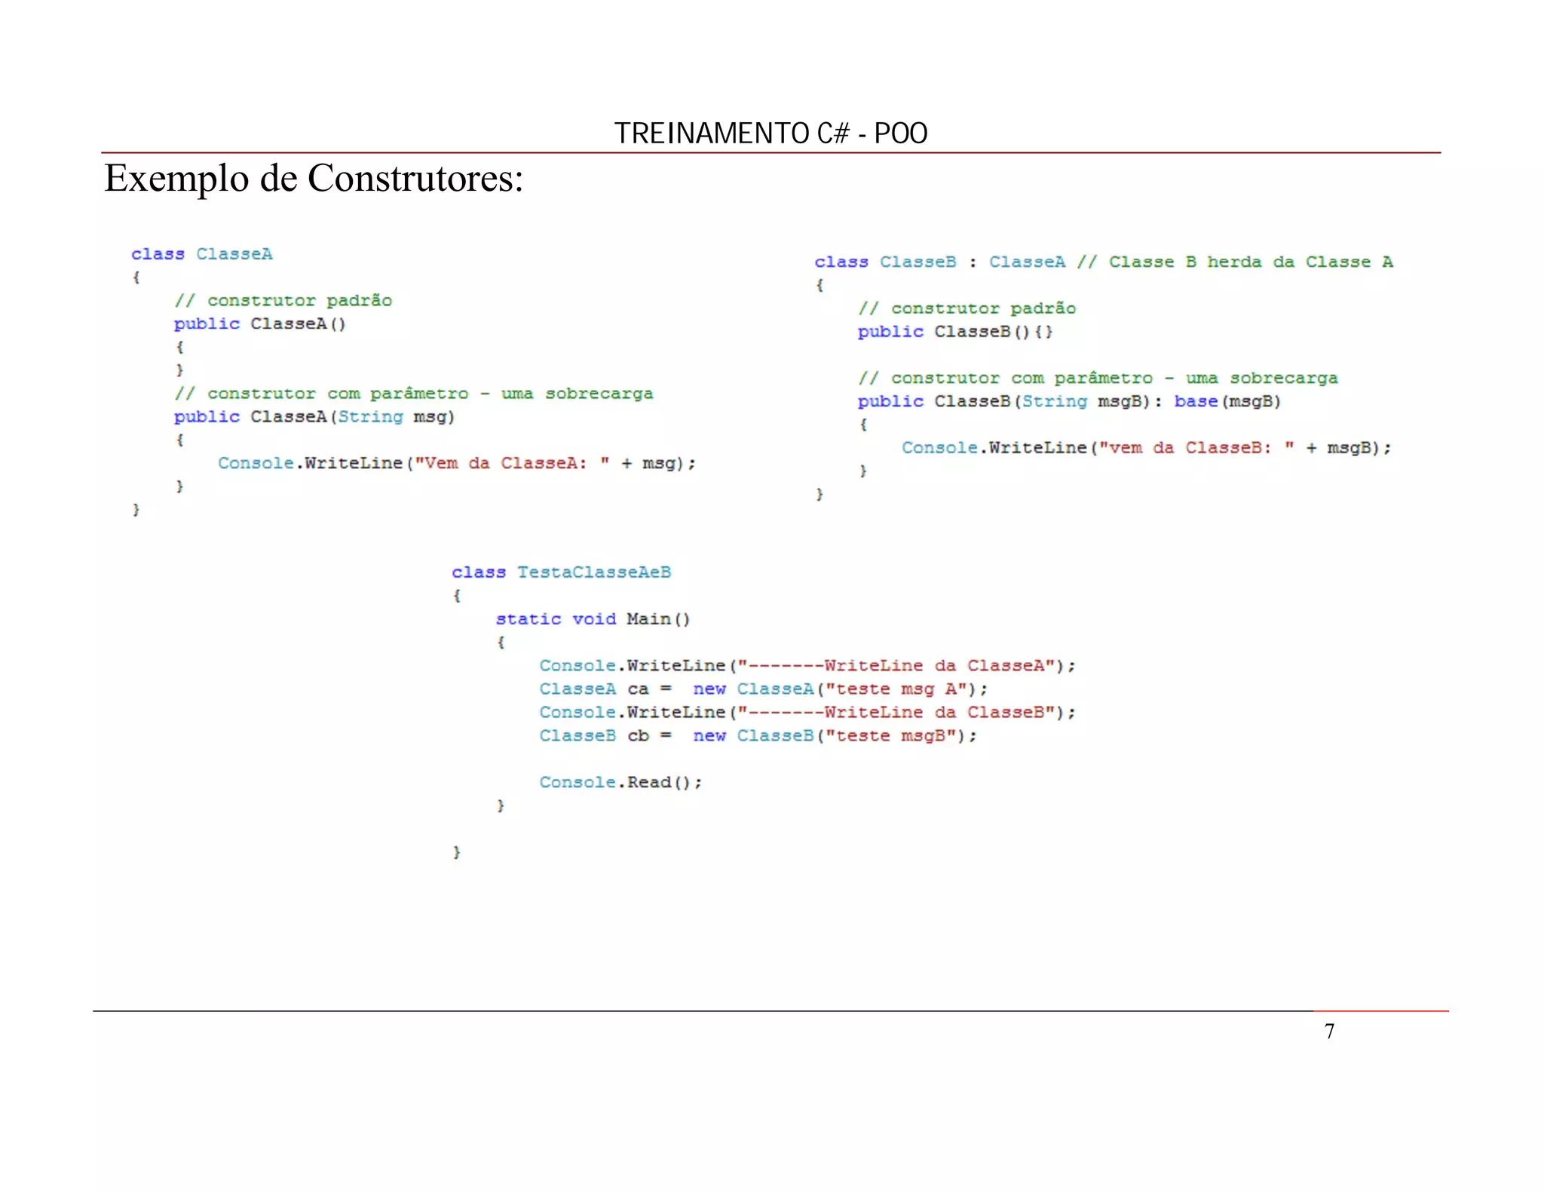Click the 'class TestaClasseAeB' declaration line
The width and height of the screenshot is (1544, 1193).
[561, 572]
